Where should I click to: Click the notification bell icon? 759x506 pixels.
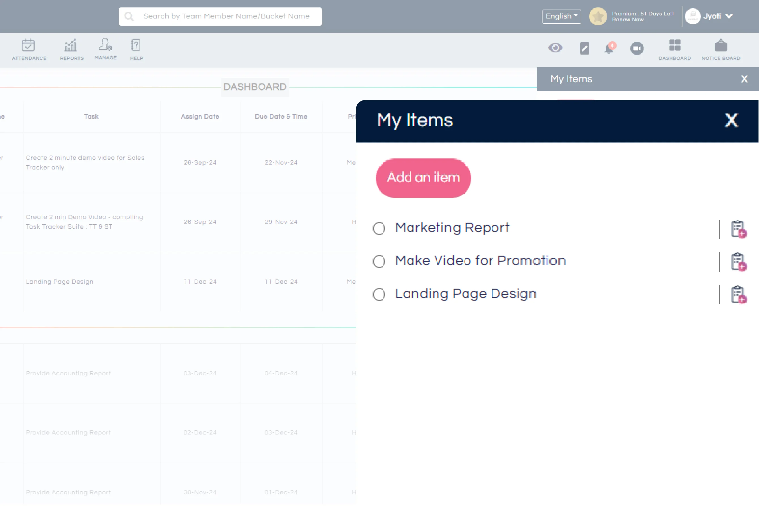[x=609, y=49]
